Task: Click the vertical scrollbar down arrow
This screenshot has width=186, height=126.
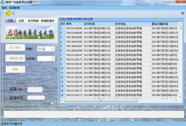Action: click(180, 96)
